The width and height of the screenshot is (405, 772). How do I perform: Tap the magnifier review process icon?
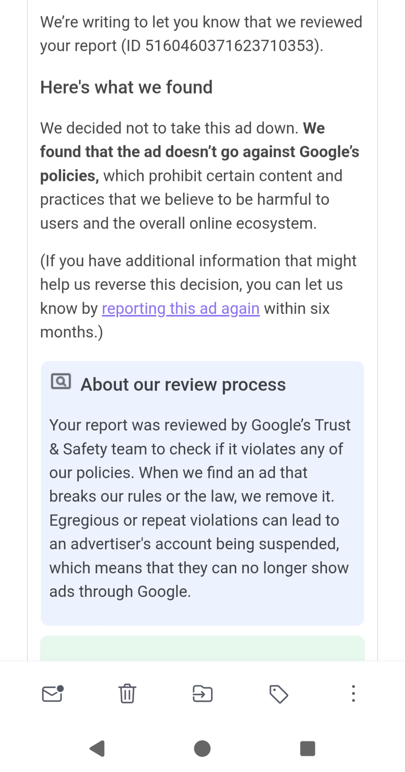pyautogui.click(x=61, y=382)
